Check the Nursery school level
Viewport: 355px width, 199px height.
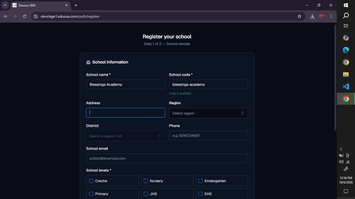[146, 181]
